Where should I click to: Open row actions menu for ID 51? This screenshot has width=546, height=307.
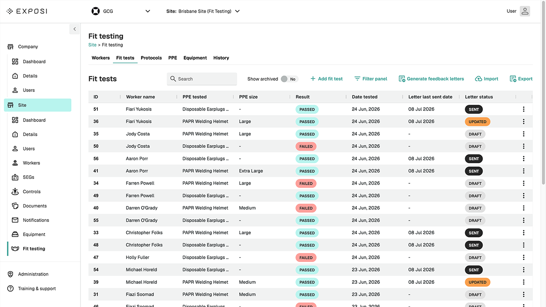coord(524,109)
